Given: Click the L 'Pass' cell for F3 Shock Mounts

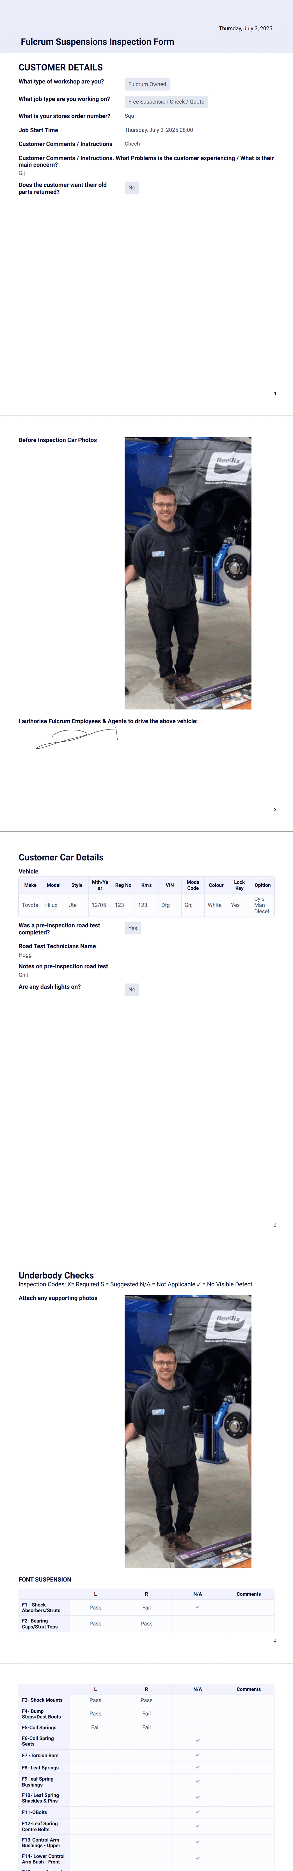Looking at the screenshot, I should pyautogui.click(x=95, y=1700).
